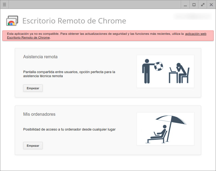Open the hamburger menu in the title bar

(x=4, y=5)
